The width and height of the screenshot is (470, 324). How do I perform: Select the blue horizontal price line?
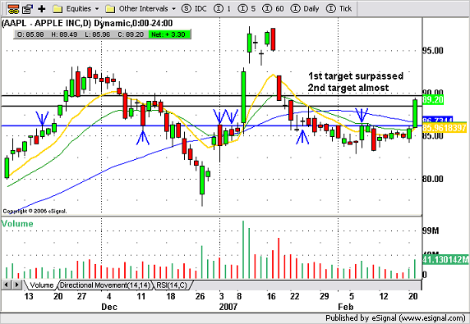point(211,126)
